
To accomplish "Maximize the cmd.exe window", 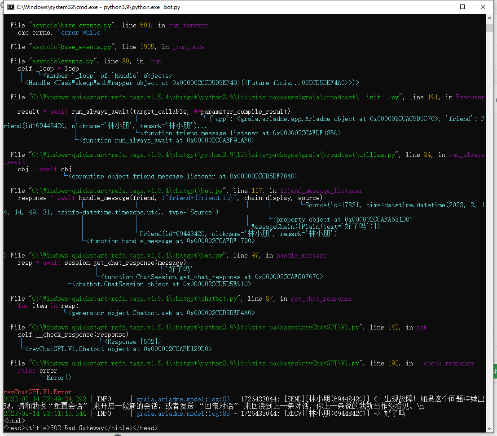I will point(462,7).
